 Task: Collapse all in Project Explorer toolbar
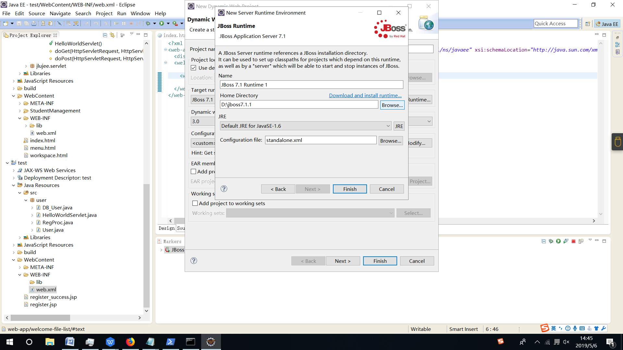105,35
